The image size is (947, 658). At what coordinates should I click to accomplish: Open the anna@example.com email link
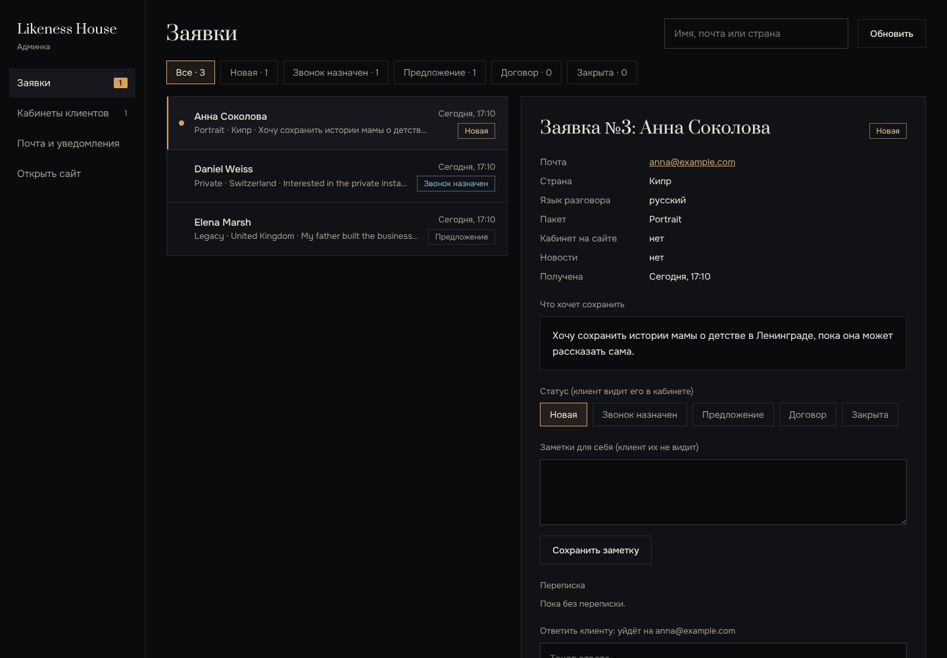point(692,162)
